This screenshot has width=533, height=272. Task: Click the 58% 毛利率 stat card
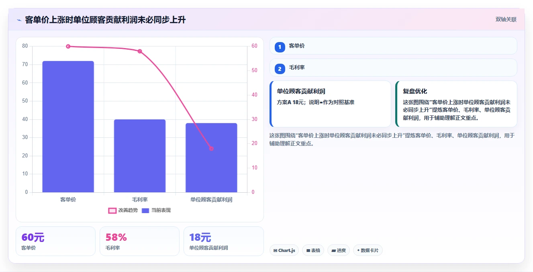point(139,241)
